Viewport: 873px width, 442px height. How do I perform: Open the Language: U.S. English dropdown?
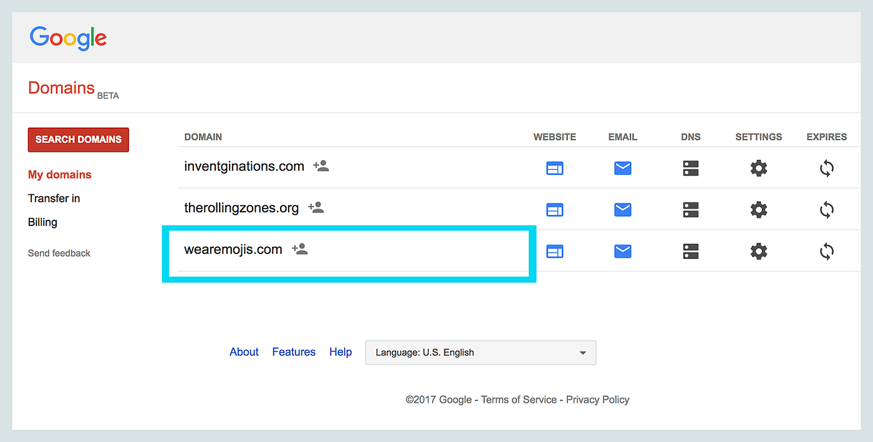click(x=481, y=352)
